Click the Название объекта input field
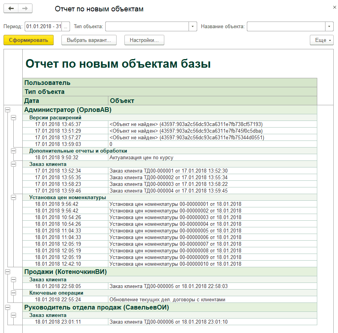Image resolution: width=338 pixels, height=333 pixels. [286, 27]
